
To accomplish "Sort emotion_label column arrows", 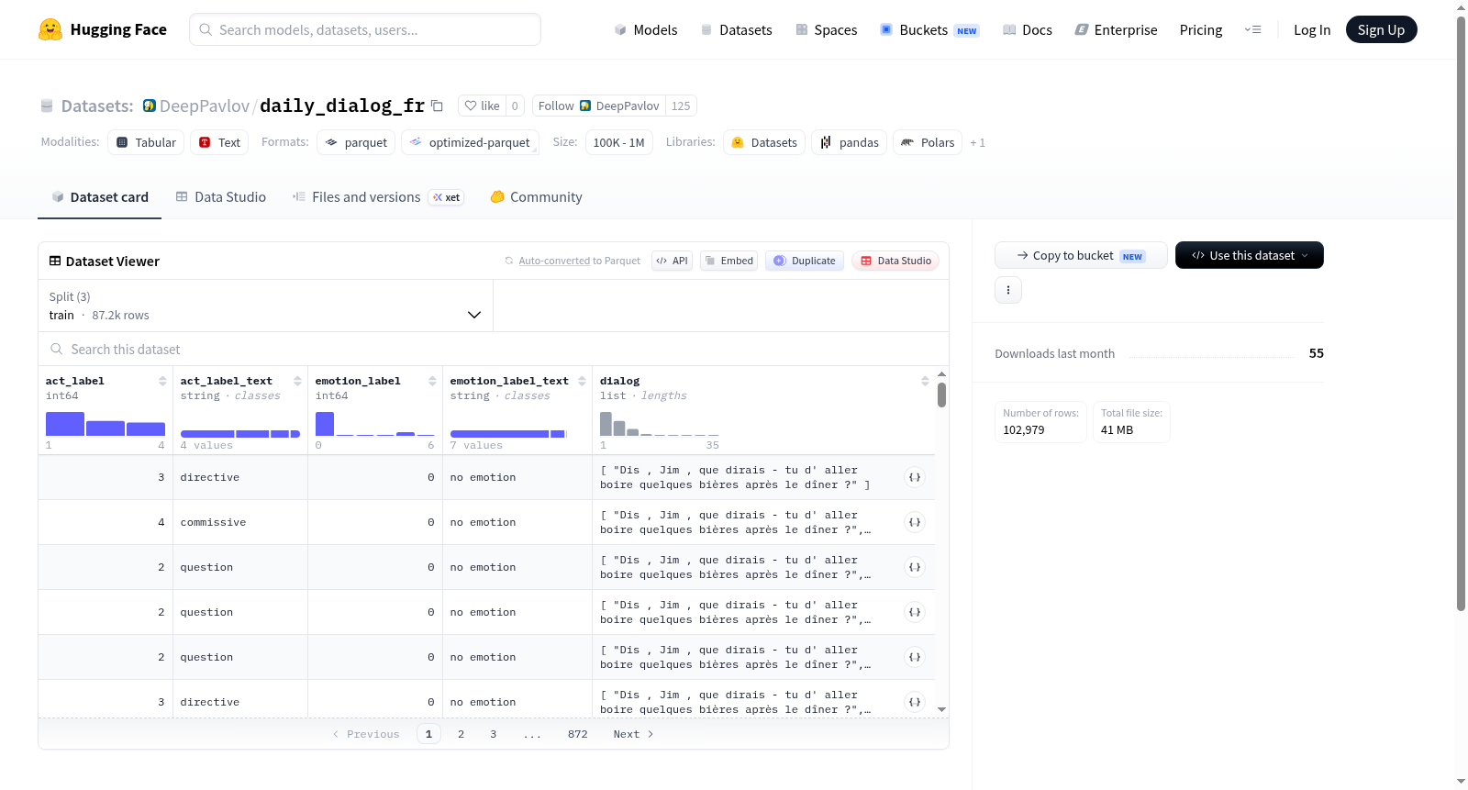I will pyautogui.click(x=432, y=381).
